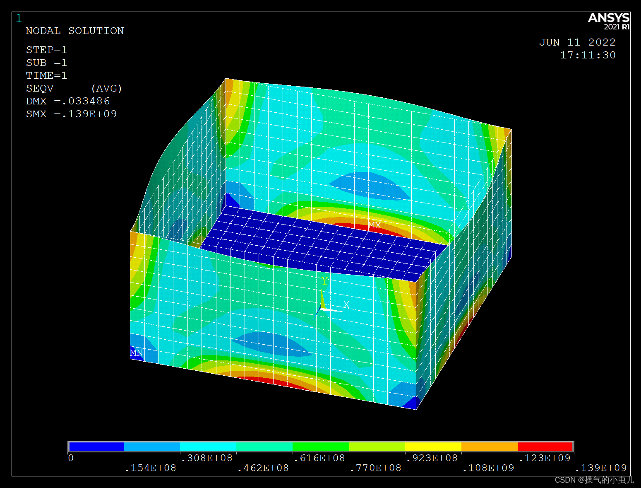Click the SMX =.139E+09 value
This screenshot has width=641, height=488.
coord(72,114)
